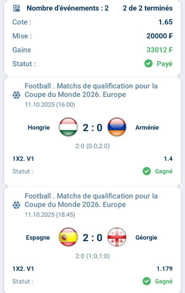
Task: Click the 1.179 odds value
Action: [x=164, y=269]
